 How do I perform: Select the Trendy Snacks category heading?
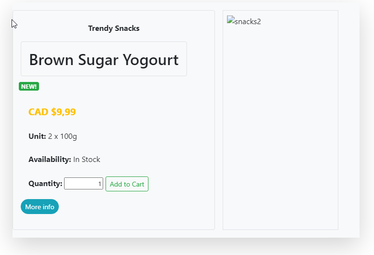(114, 28)
